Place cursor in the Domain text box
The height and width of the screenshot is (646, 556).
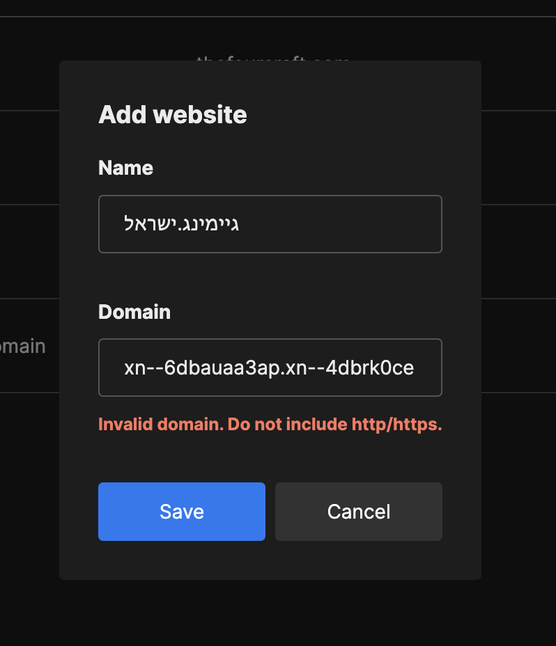pyautogui.click(x=270, y=368)
